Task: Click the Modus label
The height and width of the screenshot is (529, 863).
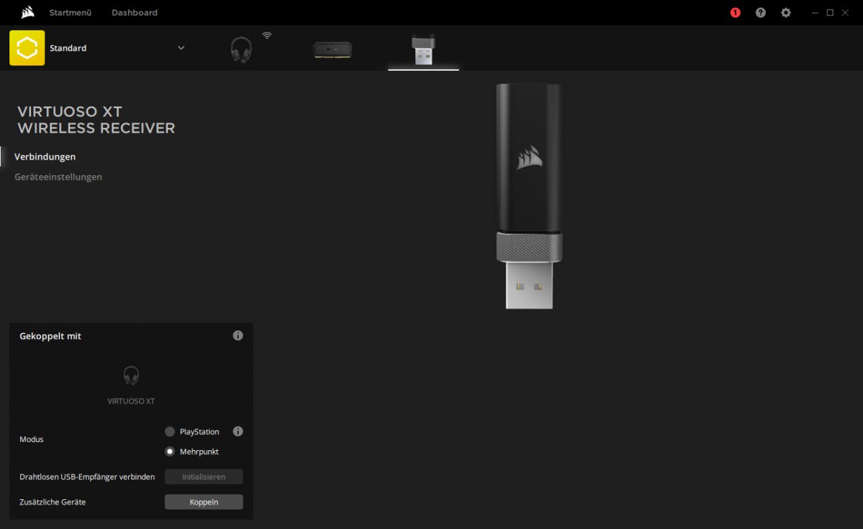Action: point(32,439)
